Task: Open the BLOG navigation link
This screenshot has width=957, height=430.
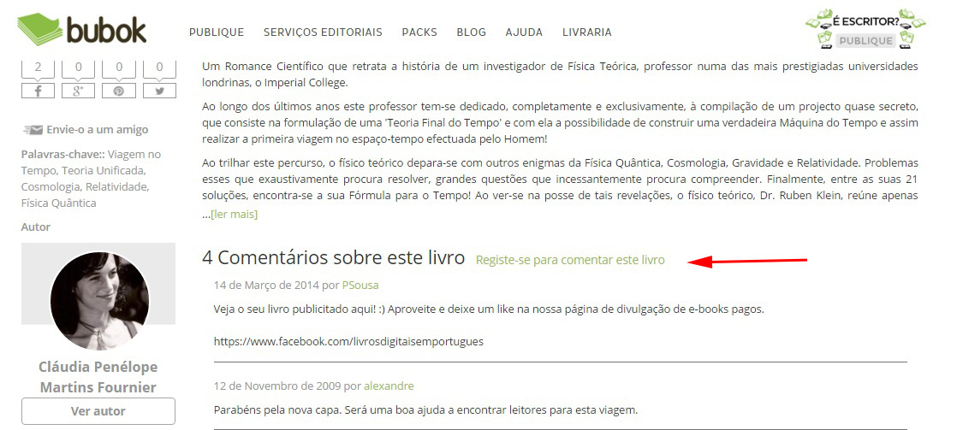Action: point(471,32)
